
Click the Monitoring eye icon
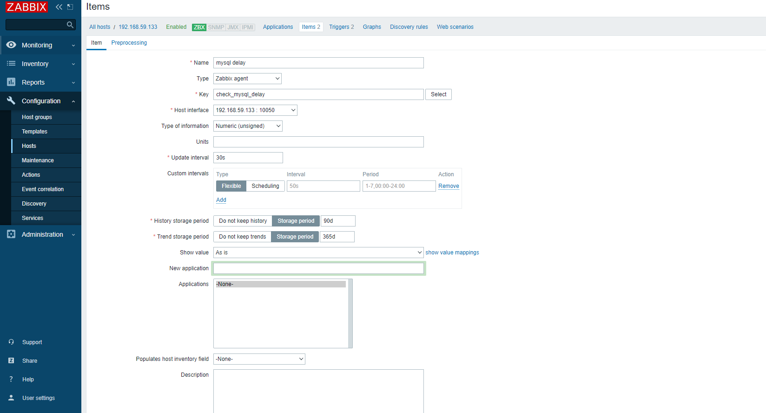(x=11, y=45)
